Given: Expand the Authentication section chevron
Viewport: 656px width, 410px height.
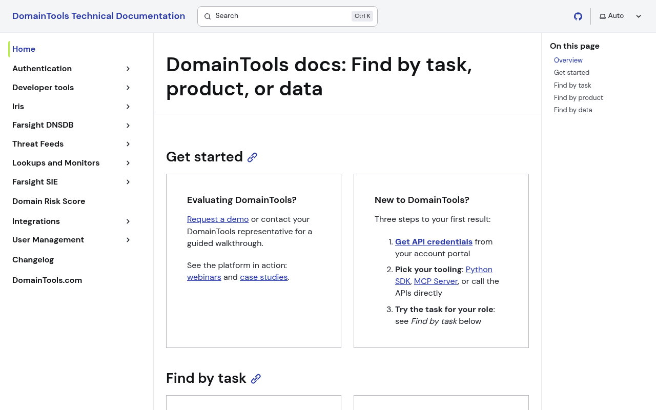Looking at the screenshot, I should pos(128,69).
